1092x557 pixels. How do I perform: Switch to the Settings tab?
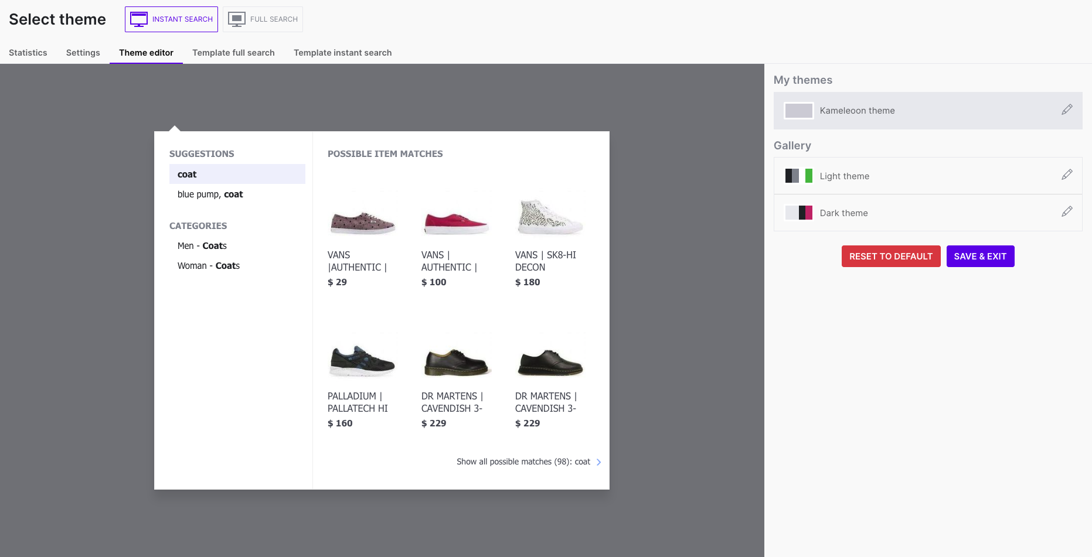(x=83, y=53)
